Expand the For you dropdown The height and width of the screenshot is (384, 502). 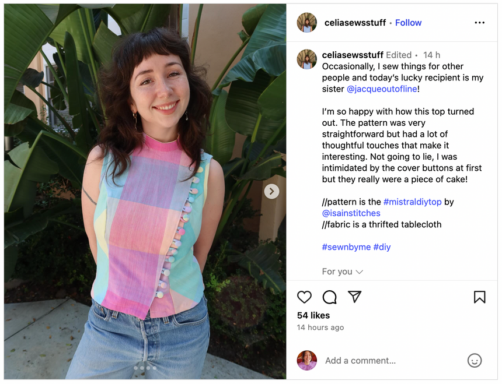[343, 272]
